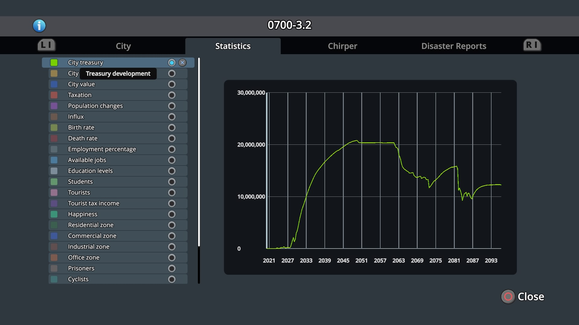
Task: Click the Happiness teal color square
Action: click(x=54, y=214)
